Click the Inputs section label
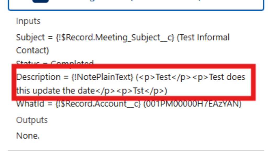 click(x=28, y=21)
